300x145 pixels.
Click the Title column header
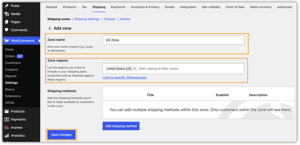pos(150,95)
